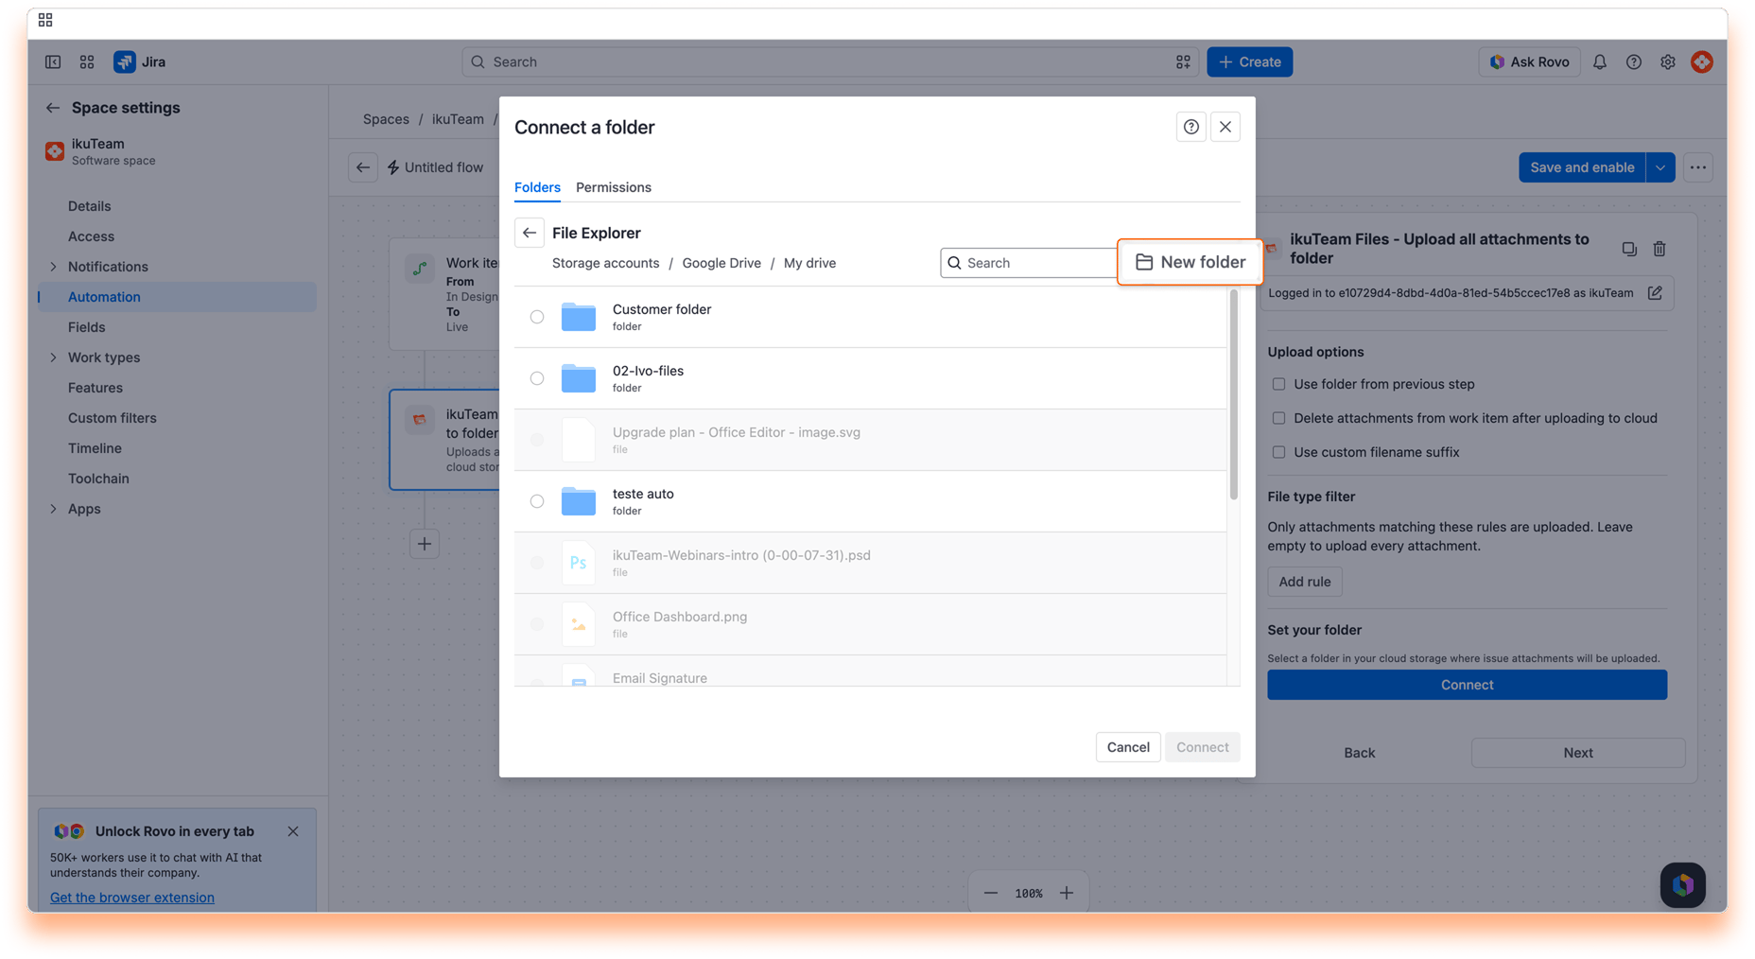Click the New folder button
The height and width of the screenshot is (959, 1755).
[1190, 262]
